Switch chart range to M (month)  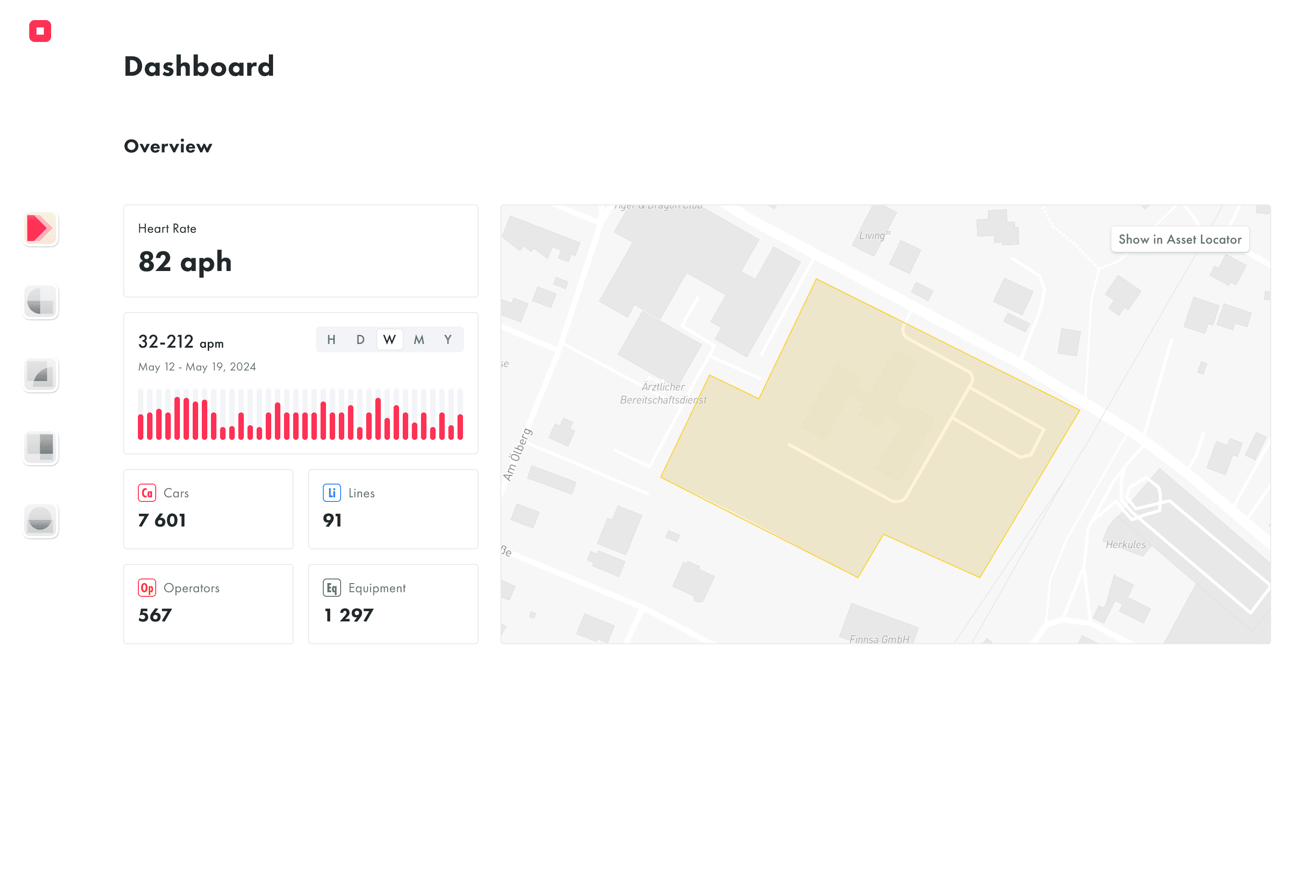(419, 339)
